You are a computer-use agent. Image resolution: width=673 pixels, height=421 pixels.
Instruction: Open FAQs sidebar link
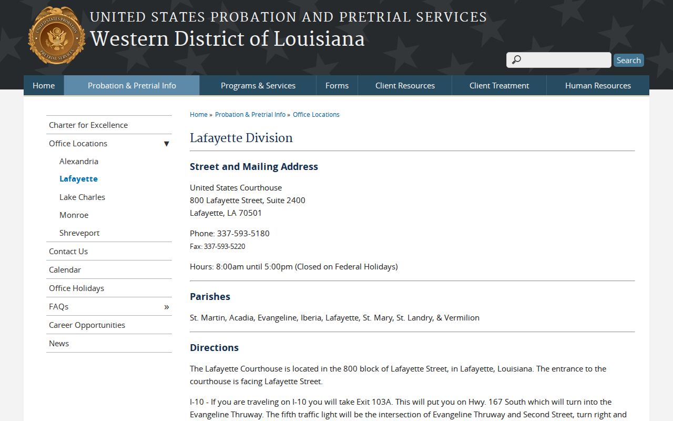point(58,307)
